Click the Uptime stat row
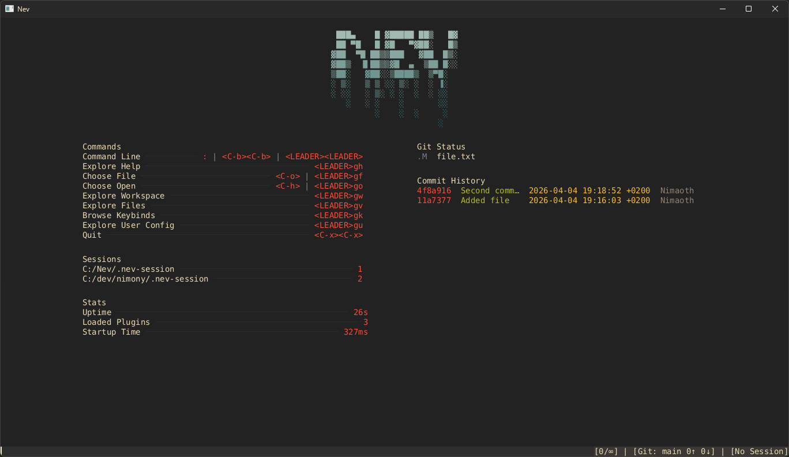The height and width of the screenshot is (457, 789). pyautogui.click(x=225, y=312)
